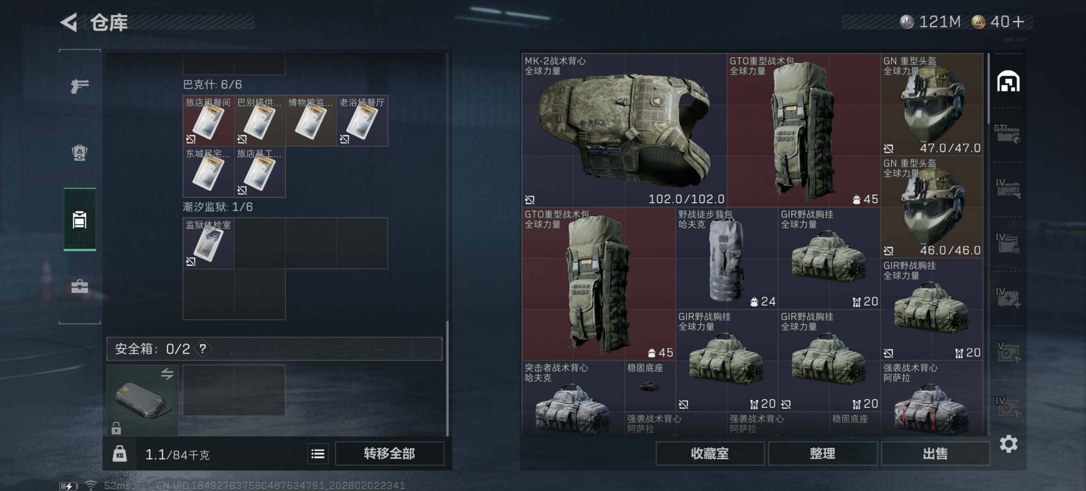This screenshot has height=491, width=1086.
Task: Go back with the arrow beside 仓库
Action: click(x=69, y=22)
